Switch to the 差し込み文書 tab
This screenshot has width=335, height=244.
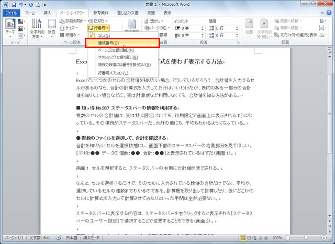tap(128, 13)
